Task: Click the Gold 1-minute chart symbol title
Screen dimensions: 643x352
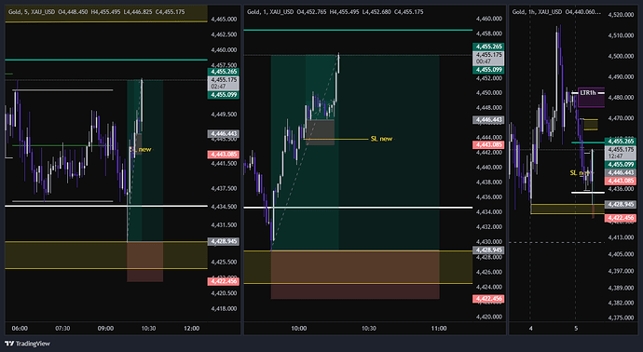Action: [270, 12]
